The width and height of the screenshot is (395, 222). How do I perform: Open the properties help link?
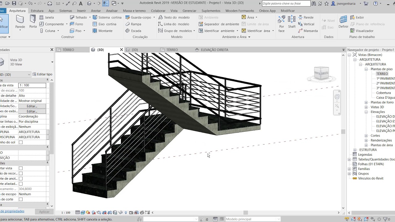click(12, 211)
